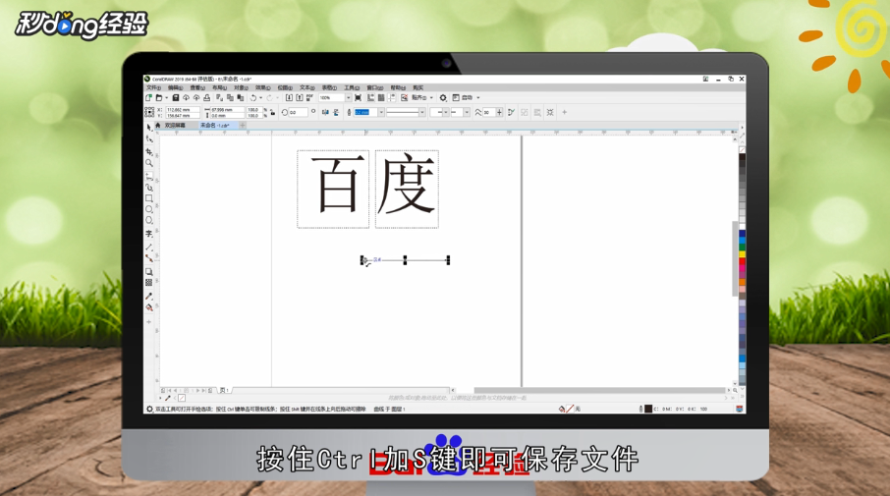Select the Rectangle tool

tap(149, 198)
